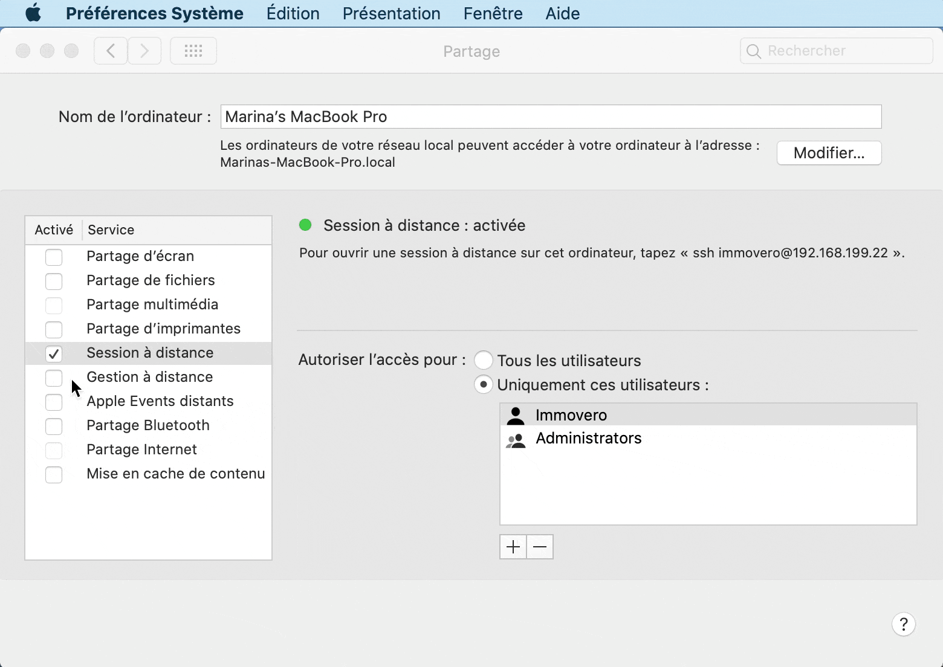Click the Nom de l'ordinateur text field
Screen dimensions: 943x667
[x=551, y=117]
